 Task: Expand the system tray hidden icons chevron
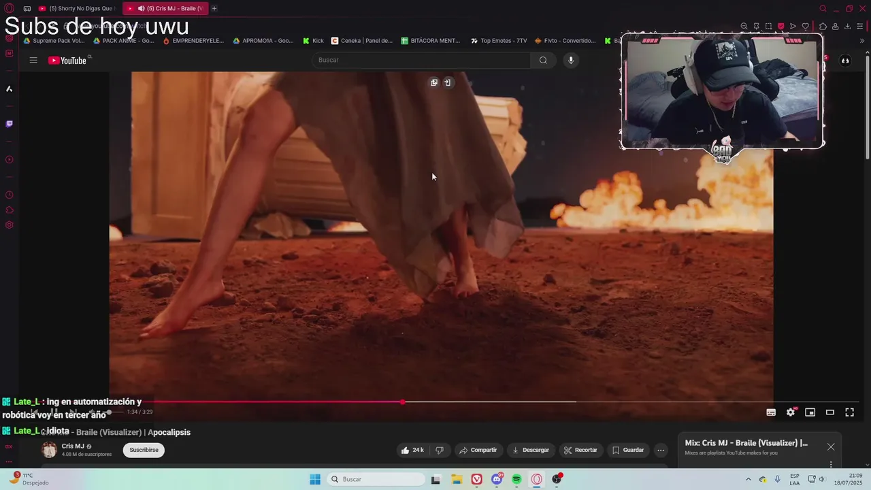[749, 479]
